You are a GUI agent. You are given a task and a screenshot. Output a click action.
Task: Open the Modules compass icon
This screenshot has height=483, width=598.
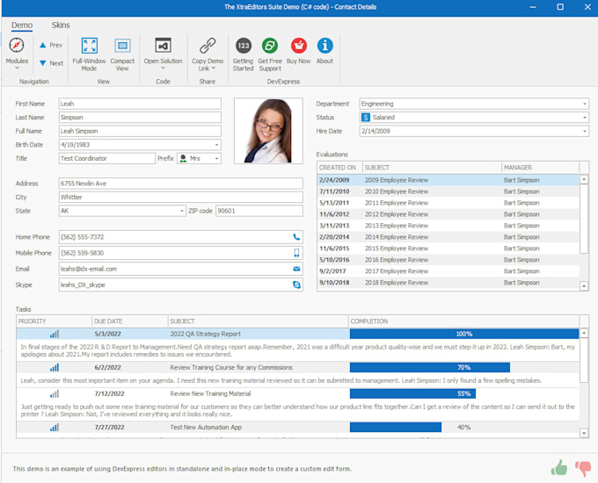click(x=17, y=46)
